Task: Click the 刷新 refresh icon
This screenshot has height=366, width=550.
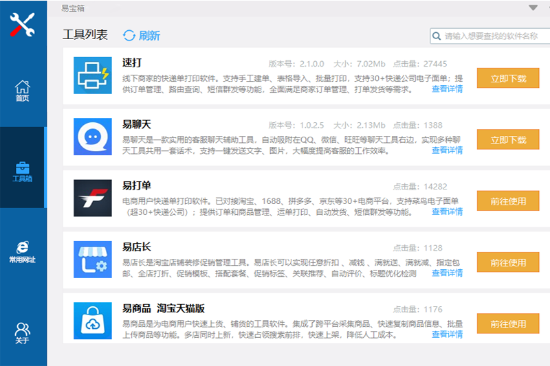Action: coord(129,36)
